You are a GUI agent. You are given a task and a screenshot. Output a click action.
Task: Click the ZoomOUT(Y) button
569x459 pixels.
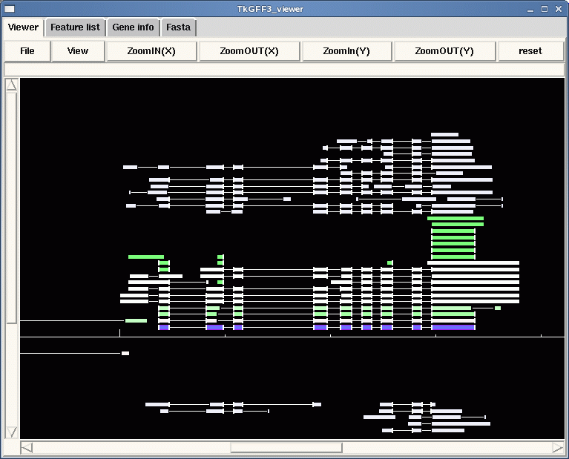(x=444, y=51)
